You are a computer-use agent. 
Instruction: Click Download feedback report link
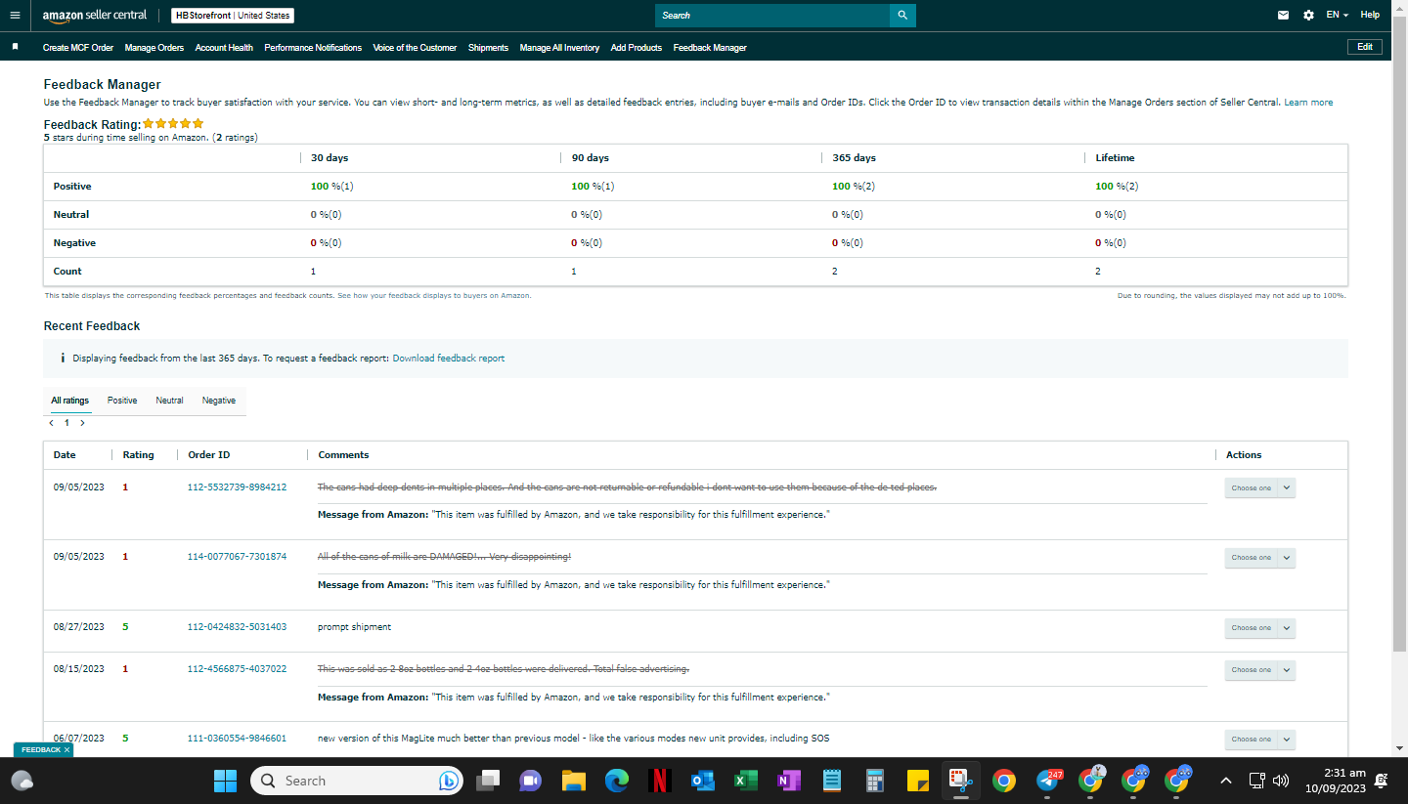click(x=449, y=359)
